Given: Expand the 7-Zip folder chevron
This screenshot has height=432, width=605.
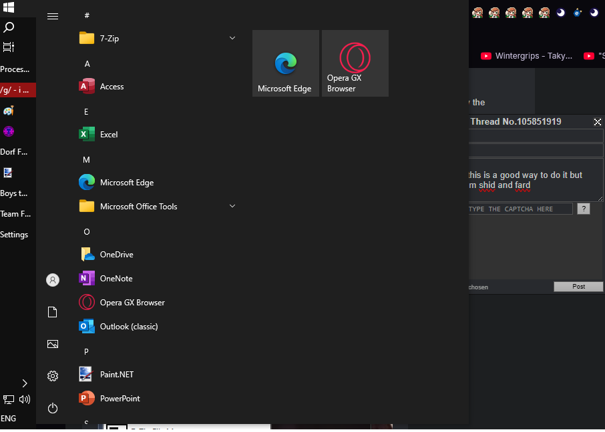Looking at the screenshot, I should pyautogui.click(x=232, y=38).
